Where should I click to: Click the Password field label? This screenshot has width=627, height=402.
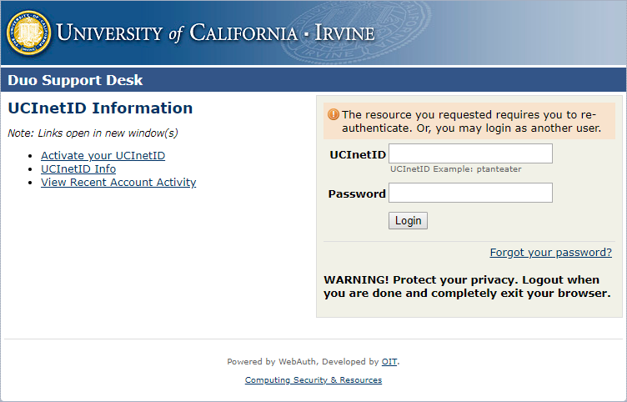357,193
